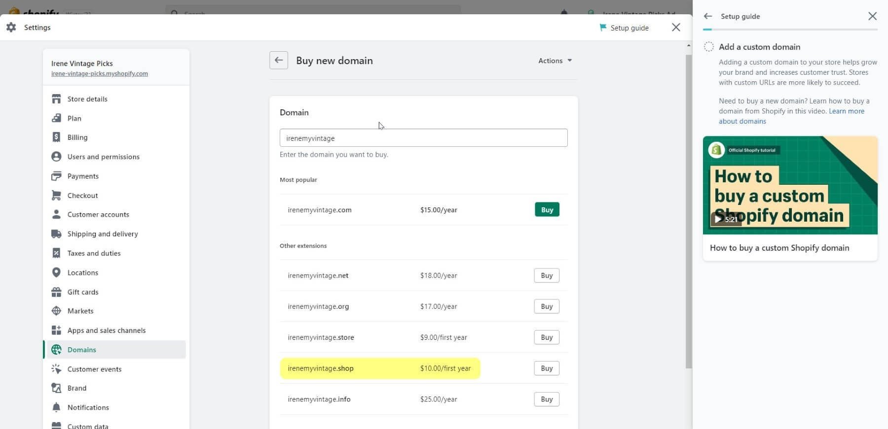Open irene-vintage-picks.myshopify.com link
Viewport: 888px width, 429px height.
pos(100,74)
